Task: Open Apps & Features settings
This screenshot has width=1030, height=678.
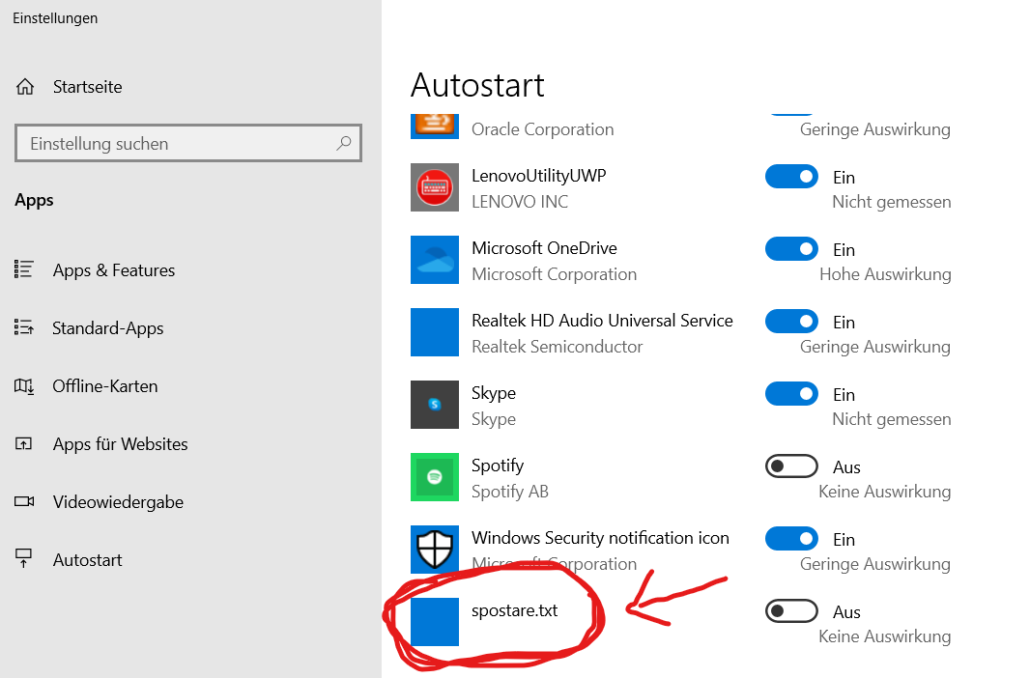Action: coord(114,269)
